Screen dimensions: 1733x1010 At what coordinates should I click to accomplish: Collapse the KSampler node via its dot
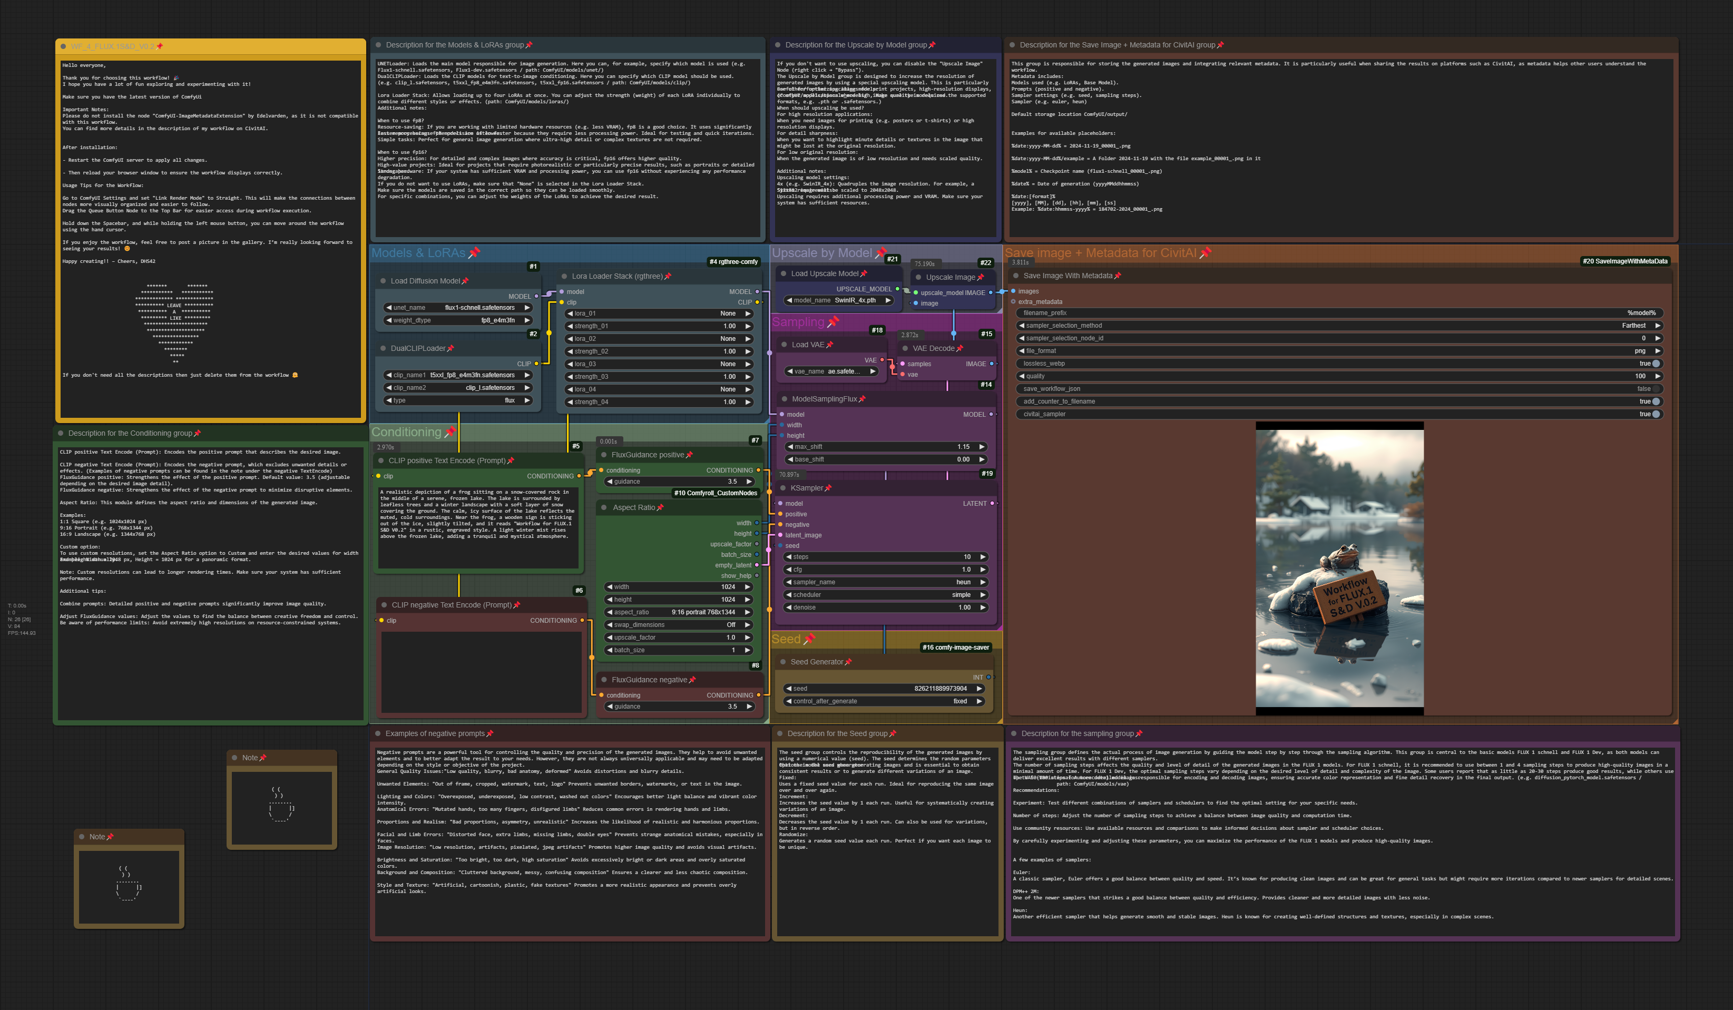coord(782,488)
